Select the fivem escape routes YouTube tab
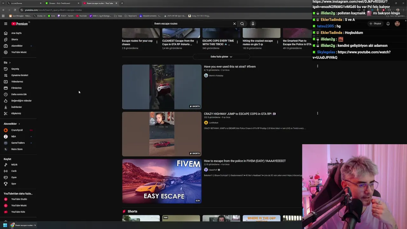This screenshot has width=407, height=229. pyautogui.click(x=100, y=3)
